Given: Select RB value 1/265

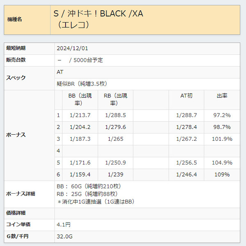Looking at the screenshot, I should pos(116,139).
